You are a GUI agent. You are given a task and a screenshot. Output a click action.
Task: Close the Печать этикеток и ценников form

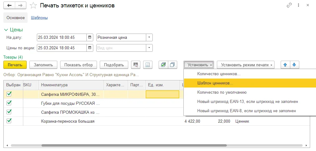coord(308,6)
